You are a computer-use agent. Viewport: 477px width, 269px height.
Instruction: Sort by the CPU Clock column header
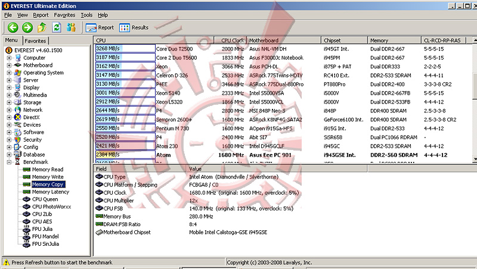pyautogui.click(x=230, y=40)
